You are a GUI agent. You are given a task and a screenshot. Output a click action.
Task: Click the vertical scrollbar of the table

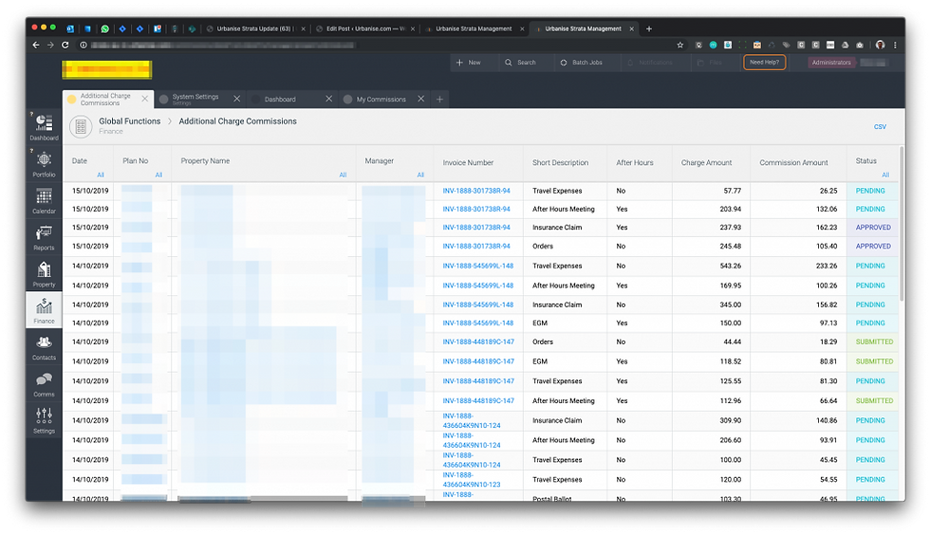coord(902,224)
